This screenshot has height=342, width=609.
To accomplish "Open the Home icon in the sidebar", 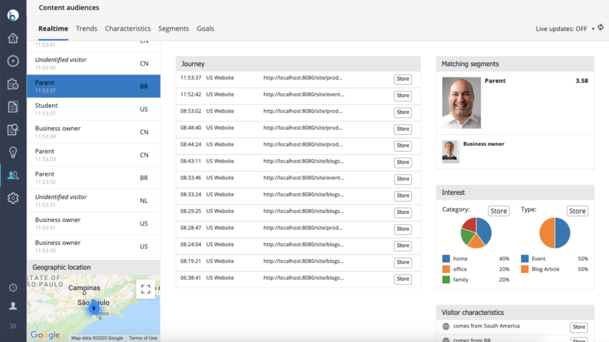I will tap(13, 38).
